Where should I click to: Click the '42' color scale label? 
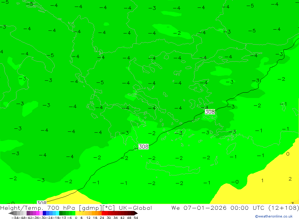[122, 218]
